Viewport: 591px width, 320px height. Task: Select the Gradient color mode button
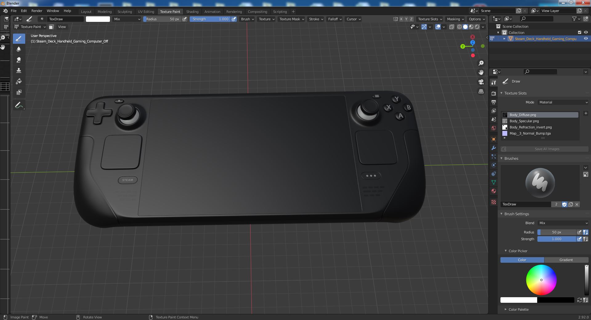coord(566,260)
